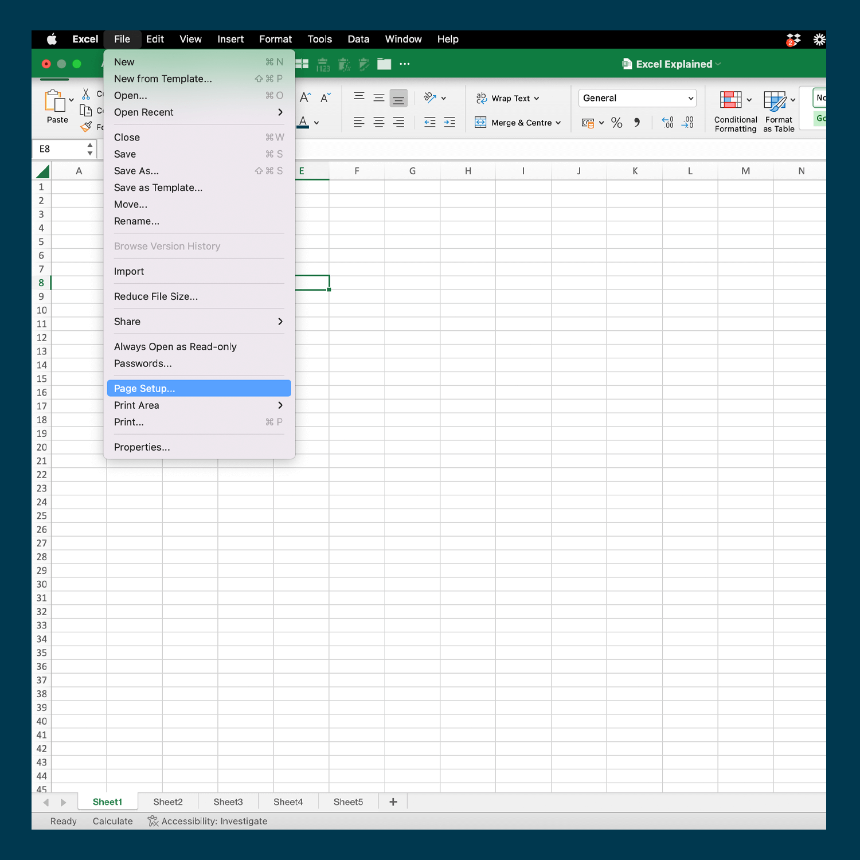
Task: Toggle bottom align for cell text
Action: (398, 98)
